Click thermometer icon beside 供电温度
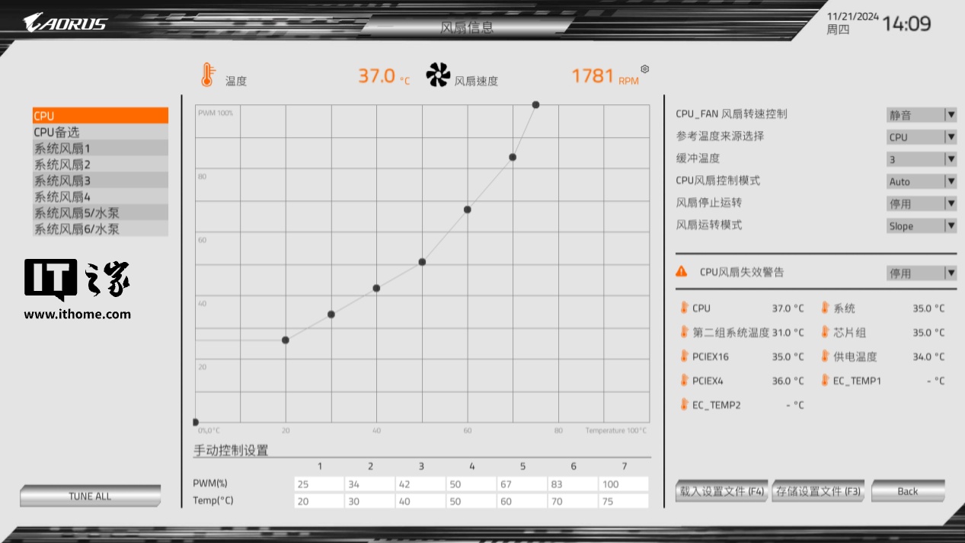The height and width of the screenshot is (543, 965). pyautogui.click(x=825, y=356)
